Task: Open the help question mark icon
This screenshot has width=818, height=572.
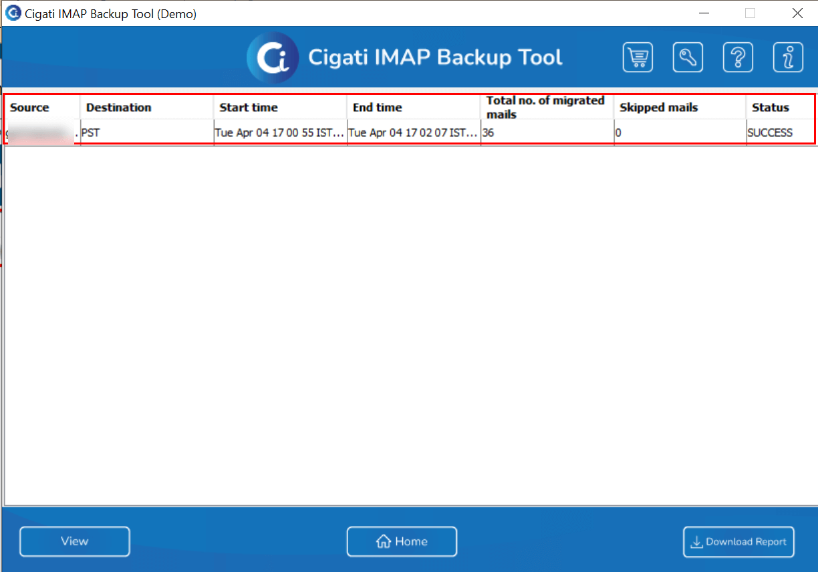Action: [x=738, y=58]
